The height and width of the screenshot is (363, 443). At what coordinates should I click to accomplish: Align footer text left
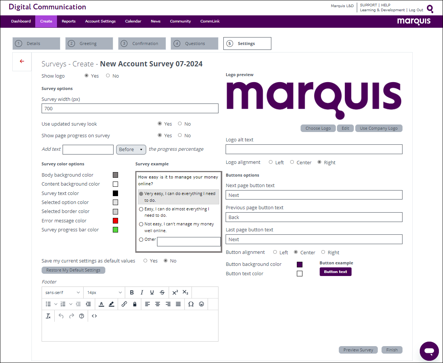(147, 304)
